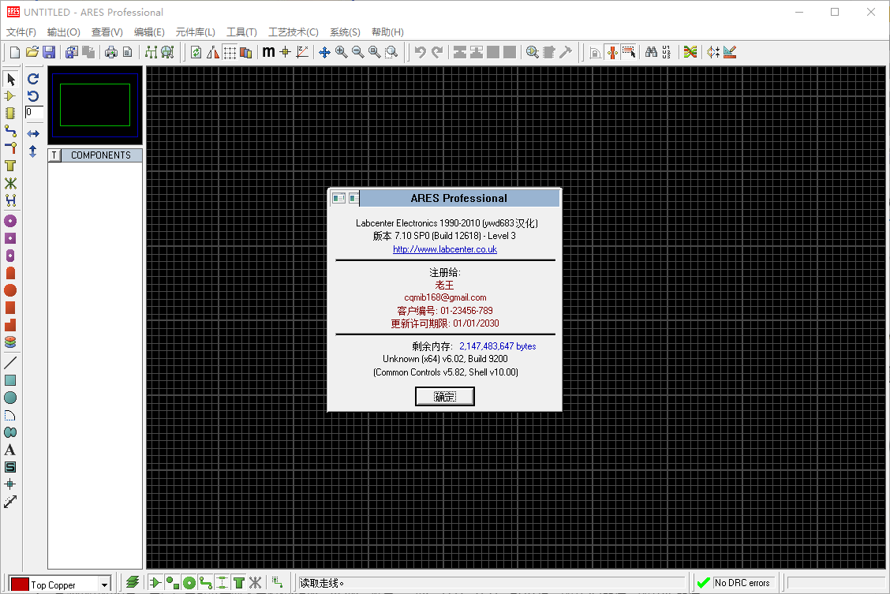Open the http://www.labcenter.co.uk link

coord(445,249)
